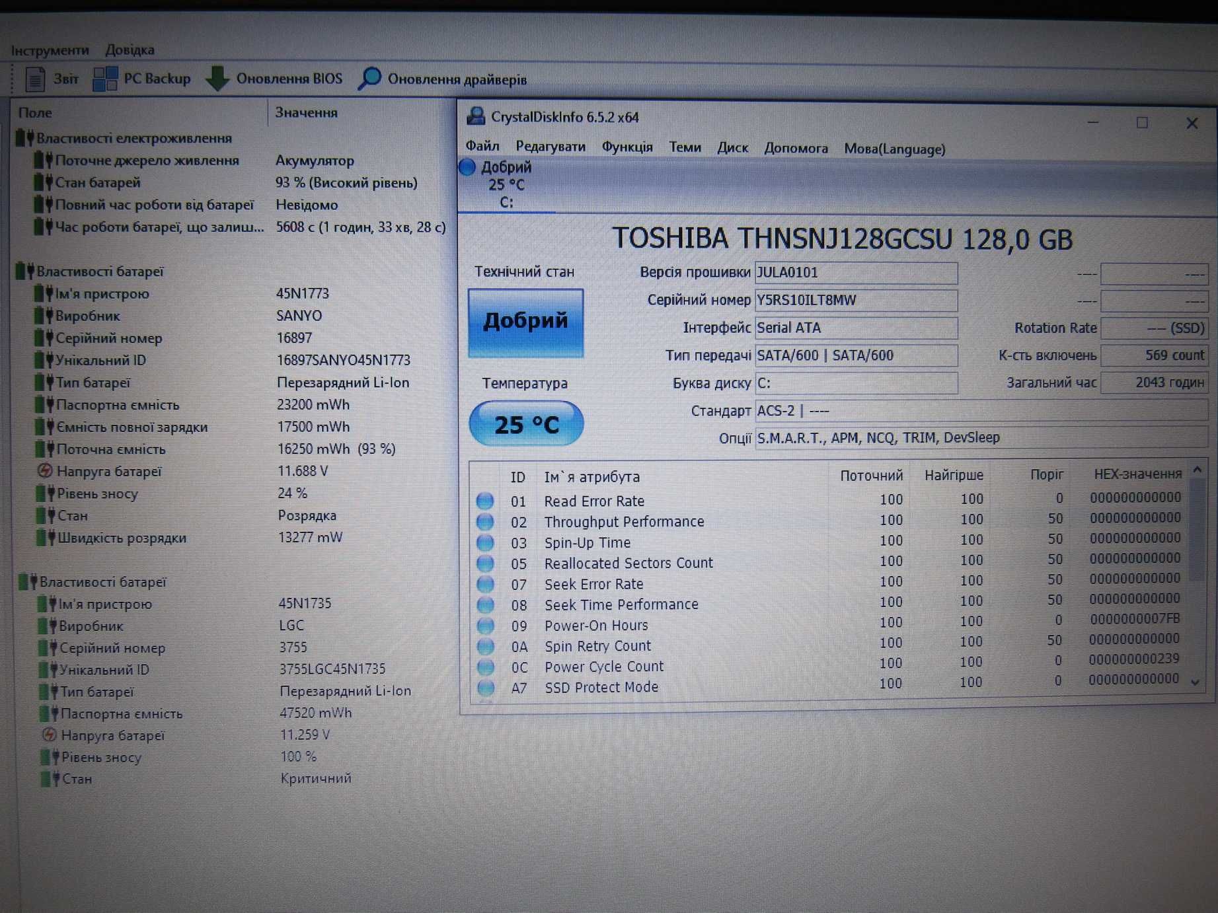1218x913 pixels.
Task: Open the Довідка menu in the background window
Action: coord(130,50)
